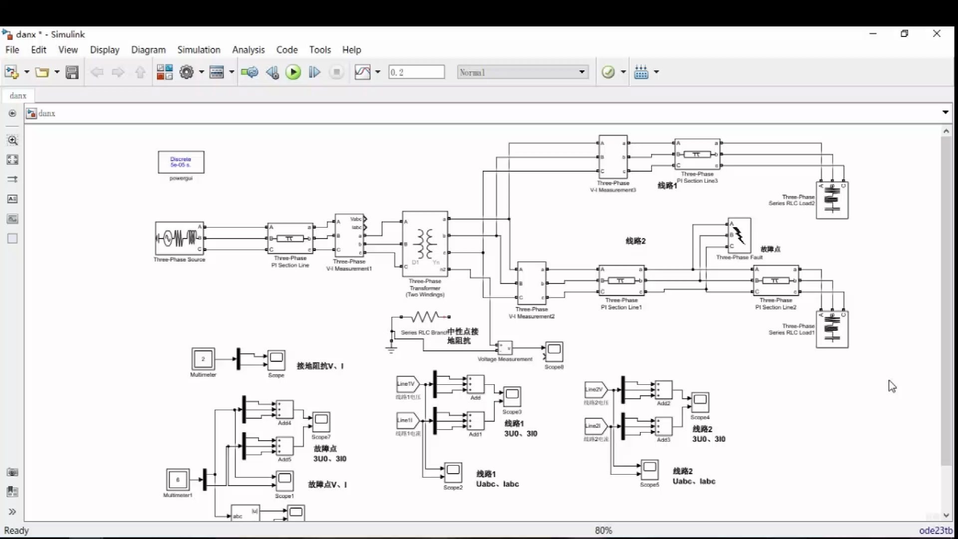Select the Three-Phase Transformer block

[425, 244]
